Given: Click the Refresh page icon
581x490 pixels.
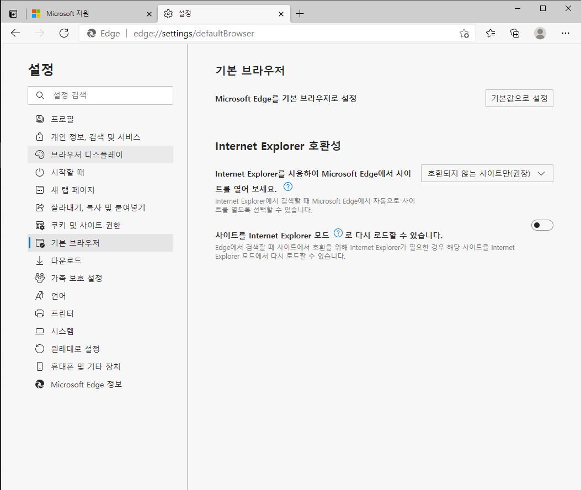Looking at the screenshot, I should pos(64,33).
